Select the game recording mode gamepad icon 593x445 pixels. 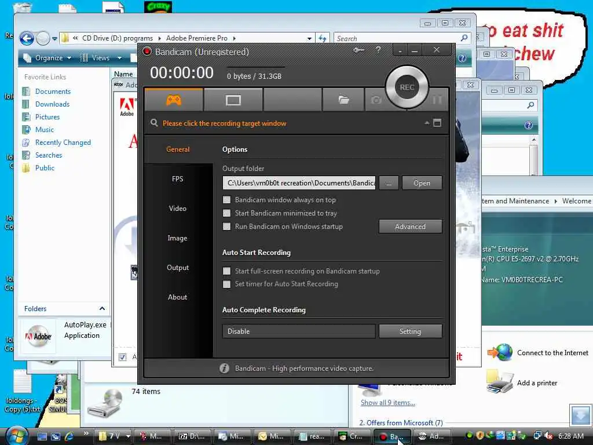[x=174, y=100]
